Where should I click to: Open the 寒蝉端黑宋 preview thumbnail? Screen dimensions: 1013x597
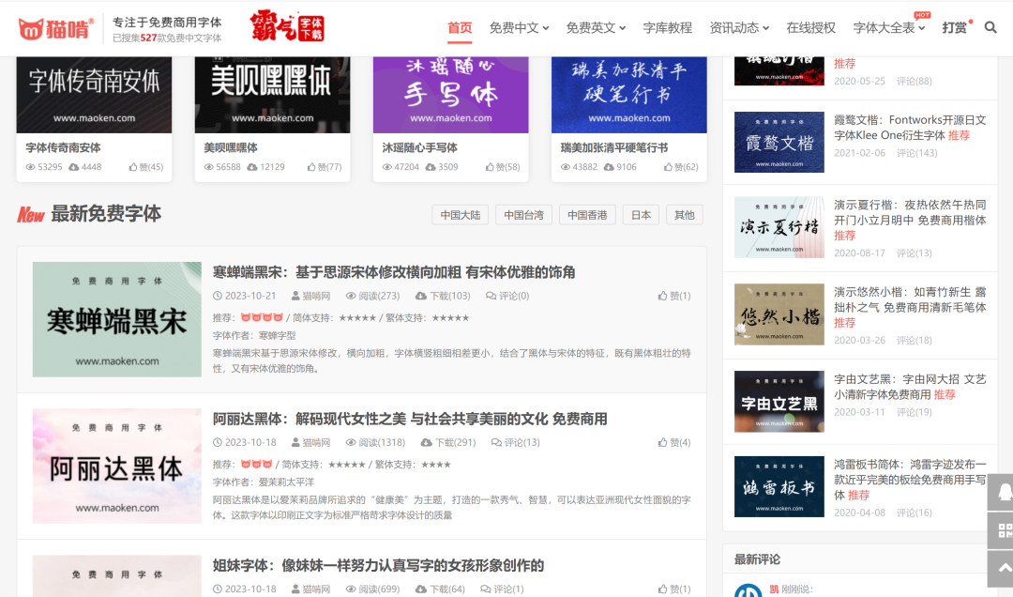tap(117, 319)
